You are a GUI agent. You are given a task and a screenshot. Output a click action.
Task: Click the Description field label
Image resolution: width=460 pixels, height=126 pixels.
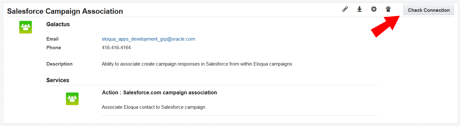(59, 64)
